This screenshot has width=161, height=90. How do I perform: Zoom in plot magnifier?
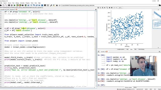tap(116, 8)
